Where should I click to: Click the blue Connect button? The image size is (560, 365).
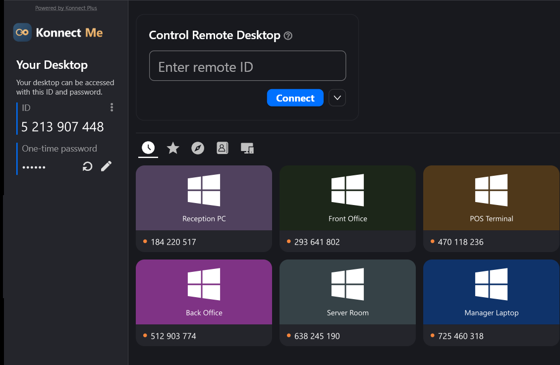[x=295, y=98]
